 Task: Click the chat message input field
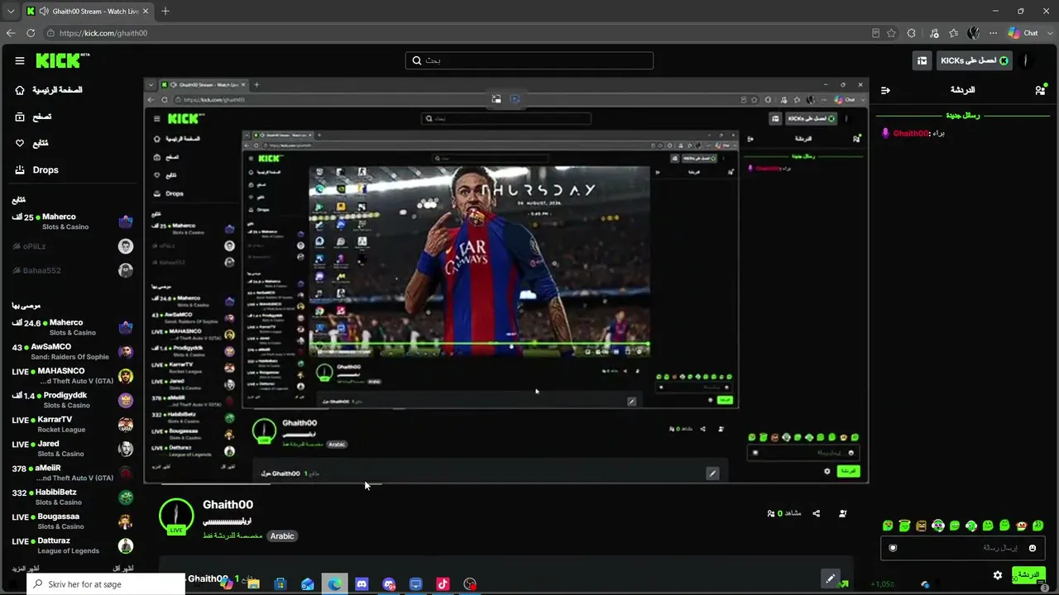[962, 548]
